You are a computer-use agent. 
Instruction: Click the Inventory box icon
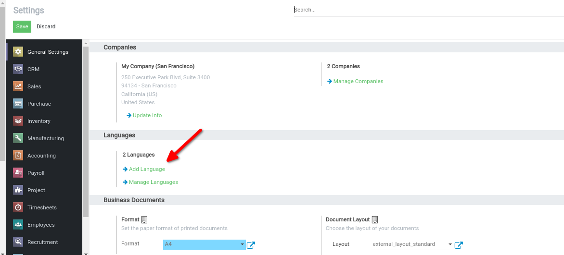point(18,121)
